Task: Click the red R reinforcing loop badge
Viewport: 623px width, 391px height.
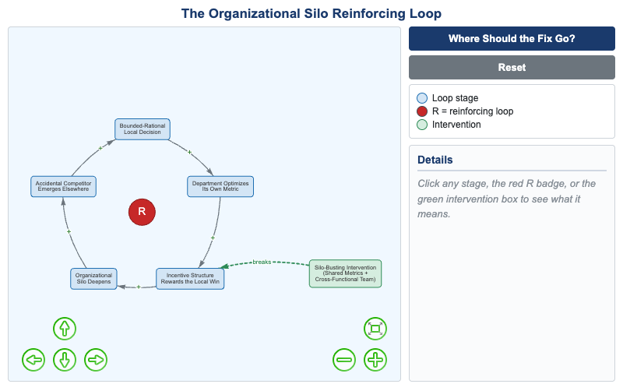Action: tap(142, 212)
